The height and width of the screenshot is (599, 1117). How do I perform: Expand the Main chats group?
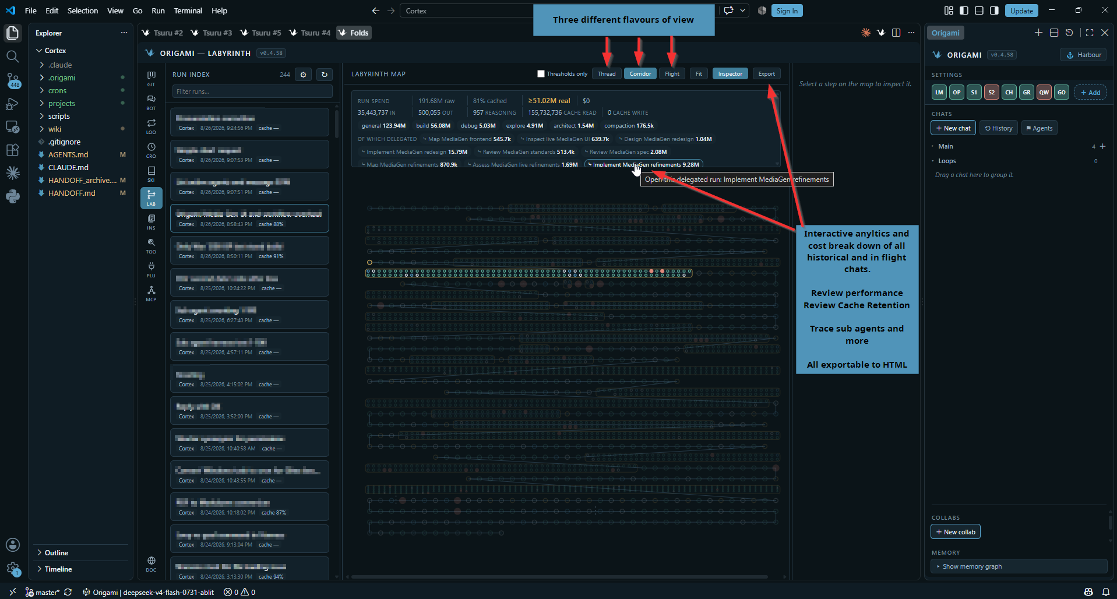946,146
